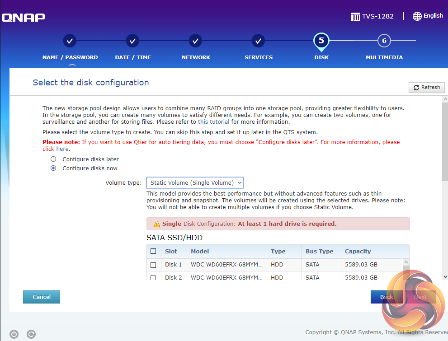Open the SERVICES step label

tap(259, 57)
